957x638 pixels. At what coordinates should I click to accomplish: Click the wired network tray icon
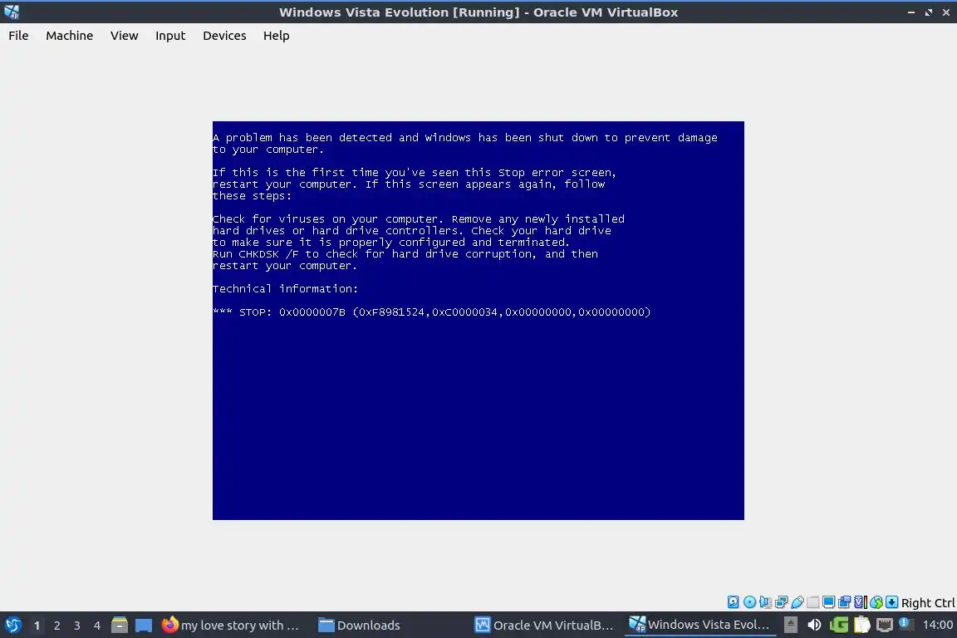(x=885, y=625)
